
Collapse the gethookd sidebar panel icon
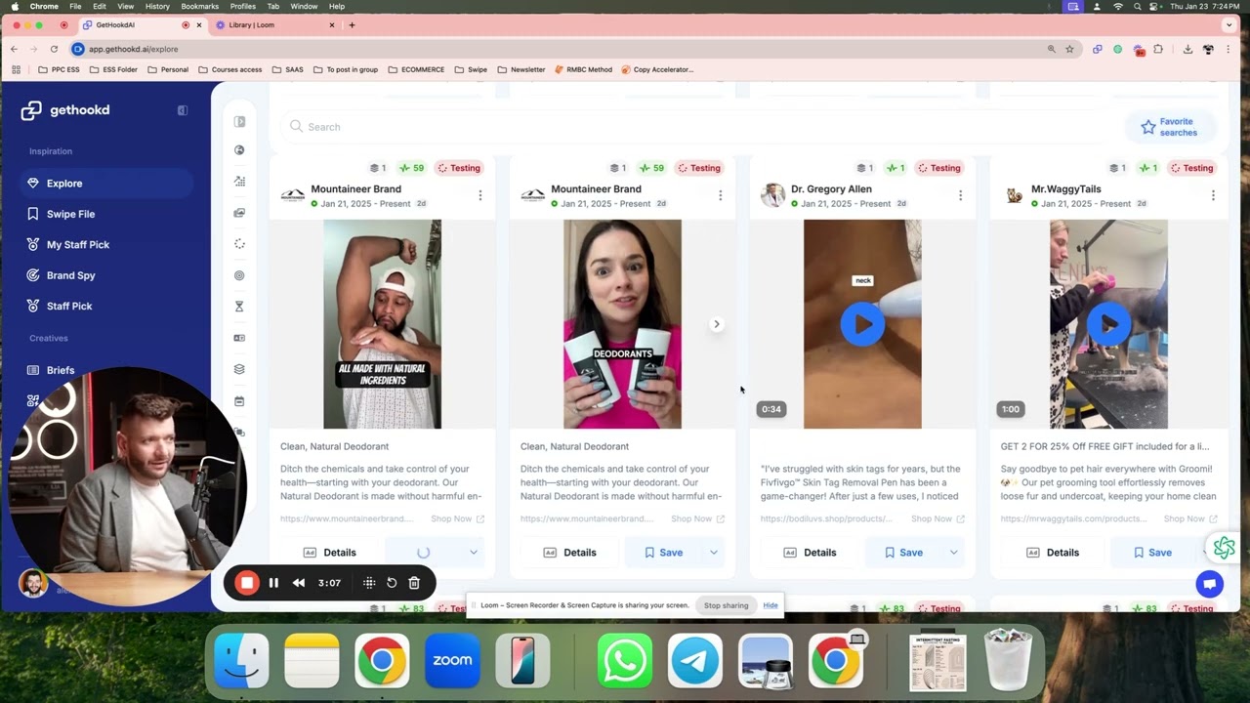pos(183,110)
